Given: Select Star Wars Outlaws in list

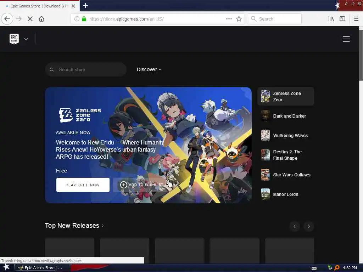Looking at the screenshot, I should coord(286,175).
